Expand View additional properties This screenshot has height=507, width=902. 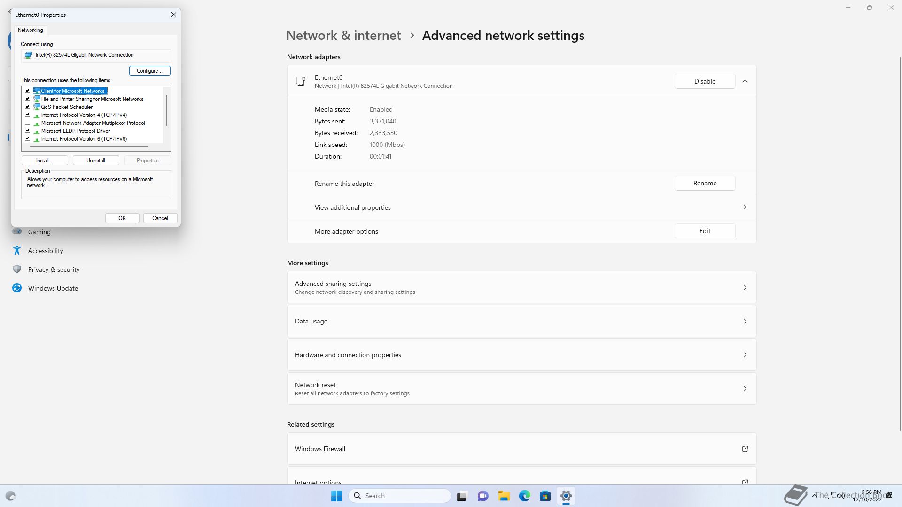(521, 207)
